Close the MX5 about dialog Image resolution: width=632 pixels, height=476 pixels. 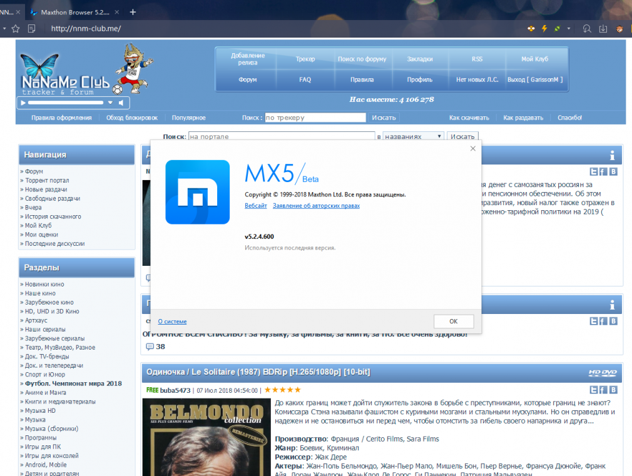pyautogui.click(x=473, y=148)
